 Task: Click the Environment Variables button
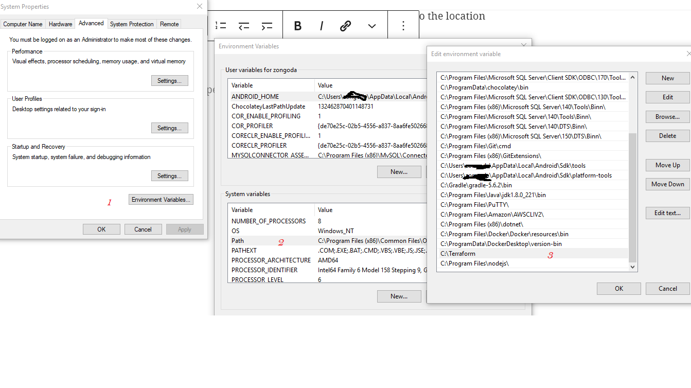(161, 200)
